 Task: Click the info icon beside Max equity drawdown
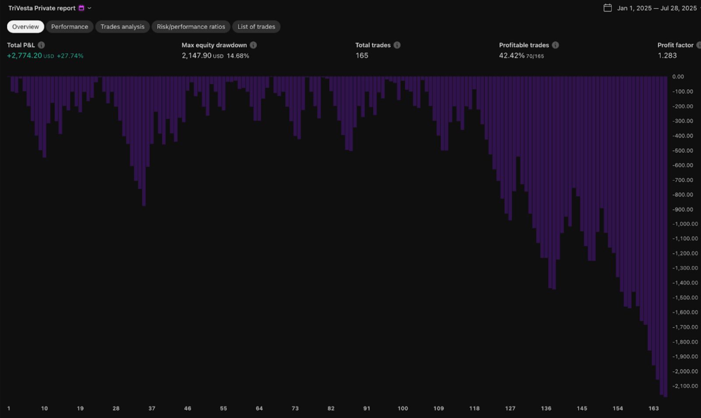pyautogui.click(x=253, y=45)
